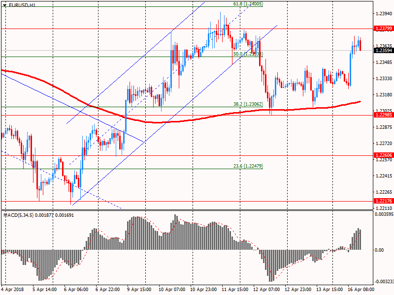Click the 12 Apr 07:00 time label
Viewport: 394px width, 295px height.
[266, 290]
